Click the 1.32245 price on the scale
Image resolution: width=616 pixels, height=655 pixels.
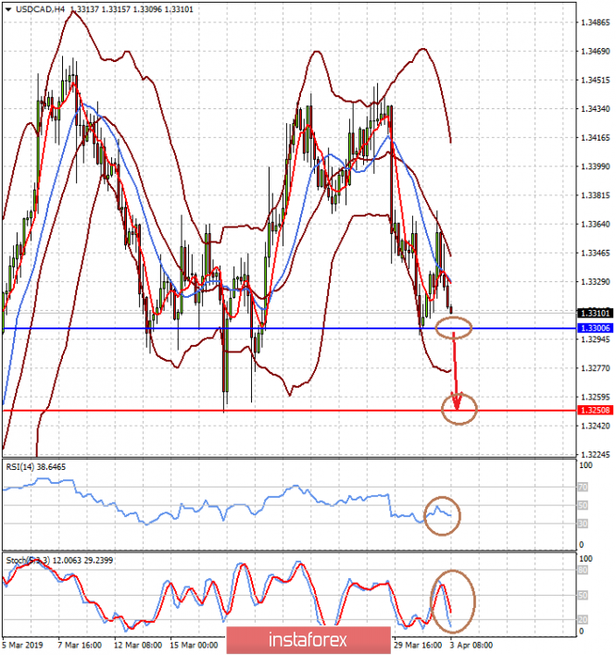(x=593, y=455)
